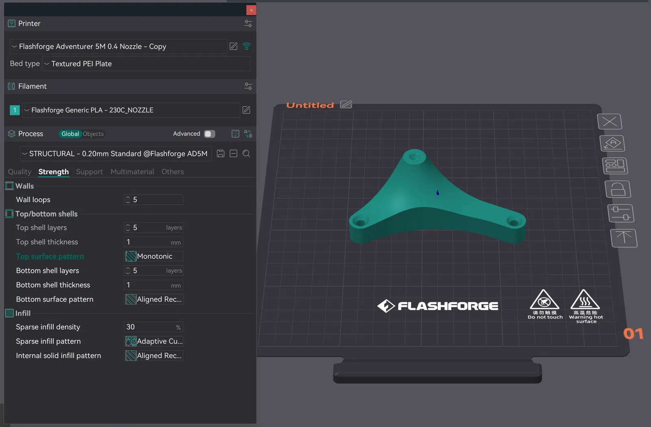Open the Bed type Textured PEI Plate dropdown
651x427 pixels.
pyautogui.click(x=146, y=64)
